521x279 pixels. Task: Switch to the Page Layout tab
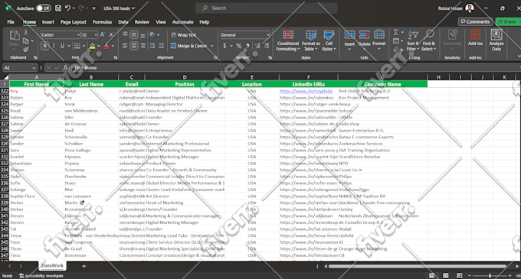coord(73,22)
